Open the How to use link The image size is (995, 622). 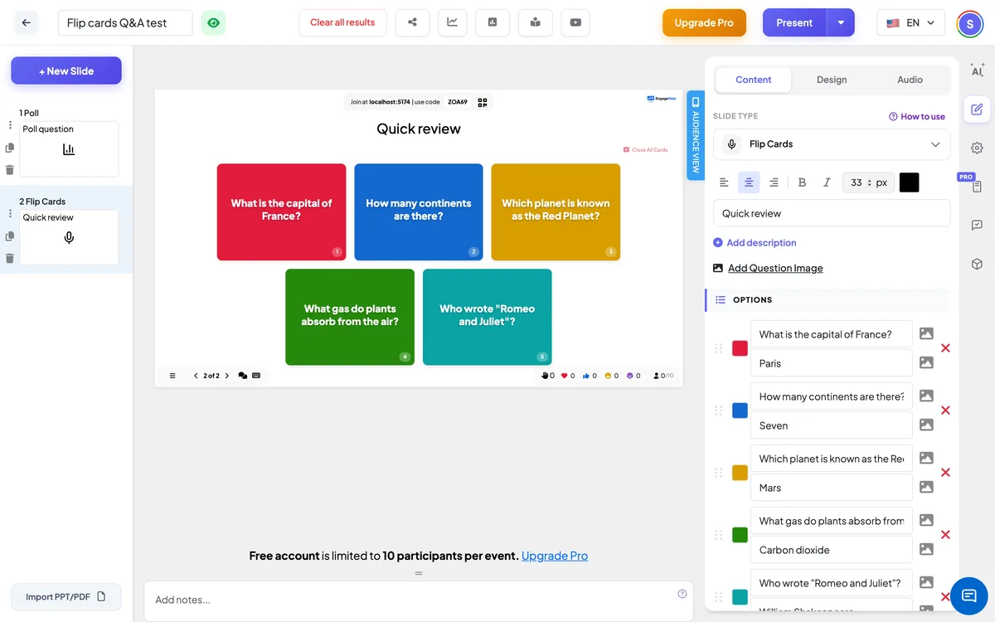click(917, 116)
